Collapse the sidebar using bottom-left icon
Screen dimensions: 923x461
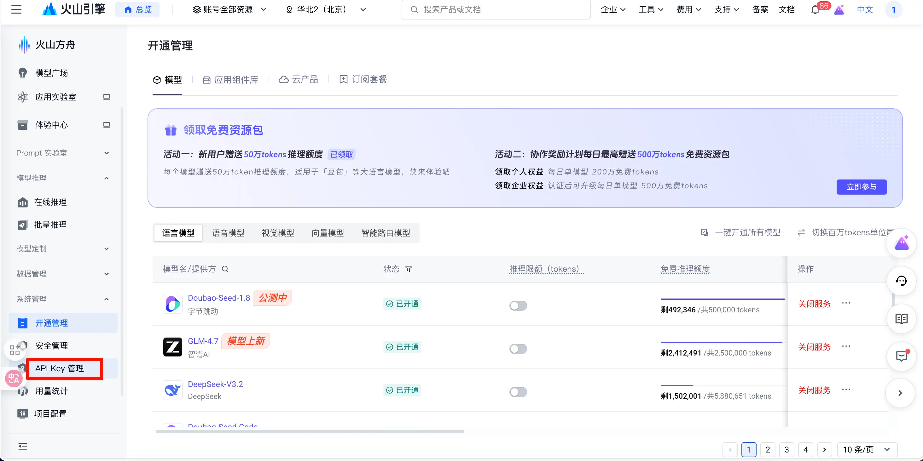[23, 446]
